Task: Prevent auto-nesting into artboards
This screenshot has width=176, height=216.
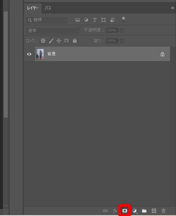Action: [66, 41]
